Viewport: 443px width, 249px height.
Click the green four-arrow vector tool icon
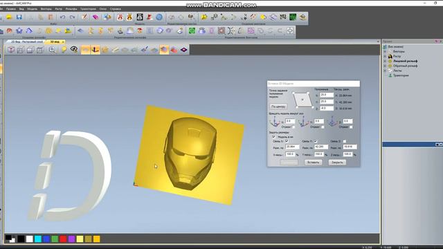point(192,30)
